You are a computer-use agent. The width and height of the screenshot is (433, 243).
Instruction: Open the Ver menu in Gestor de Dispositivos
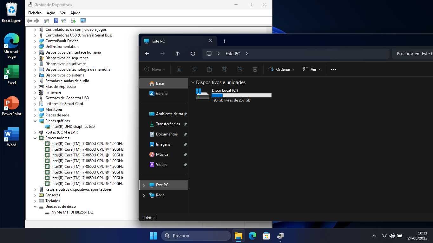tap(63, 13)
